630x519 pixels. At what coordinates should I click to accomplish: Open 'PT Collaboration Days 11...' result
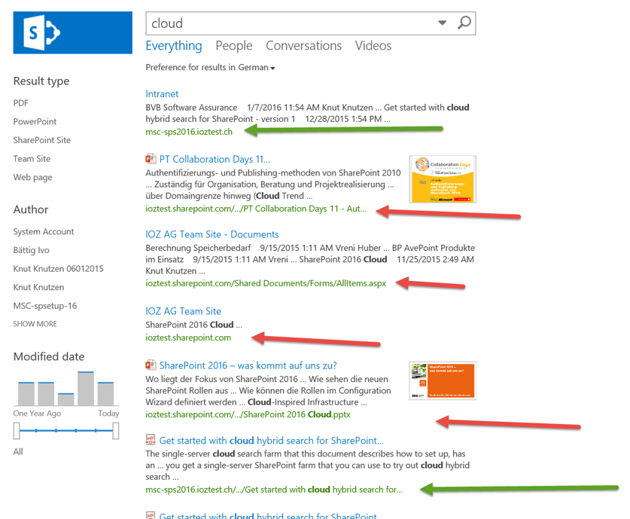[215, 159]
